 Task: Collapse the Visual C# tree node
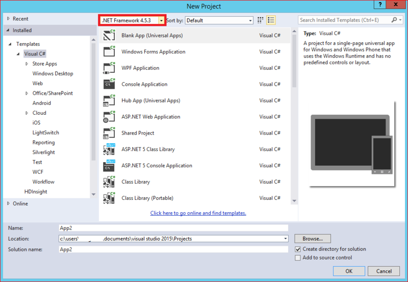(18, 54)
